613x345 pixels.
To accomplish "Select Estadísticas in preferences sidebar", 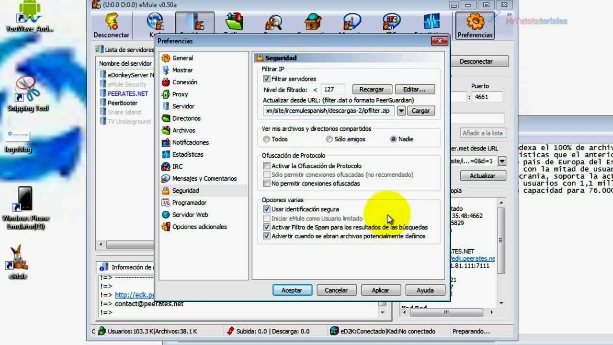I will (188, 154).
